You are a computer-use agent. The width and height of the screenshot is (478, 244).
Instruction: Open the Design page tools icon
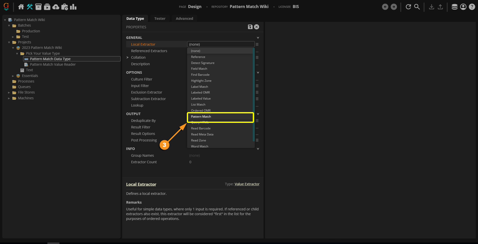coord(30,7)
